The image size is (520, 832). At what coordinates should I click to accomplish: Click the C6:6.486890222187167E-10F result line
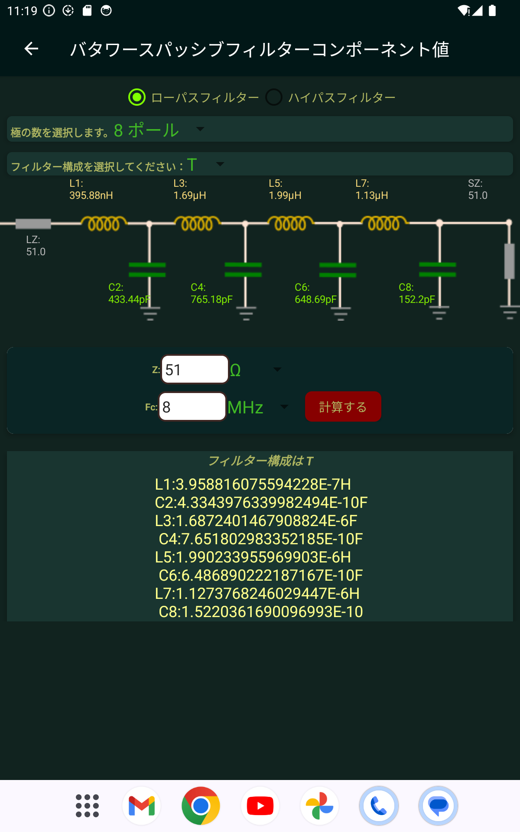click(x=261, y=575)
